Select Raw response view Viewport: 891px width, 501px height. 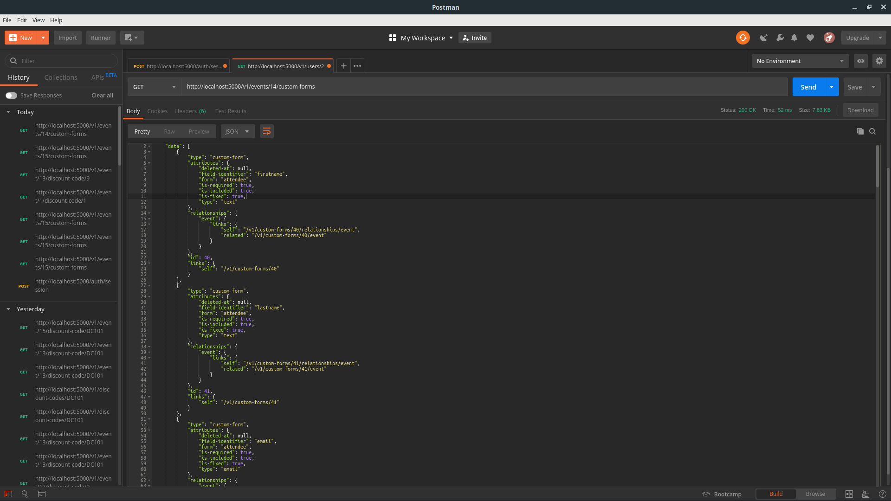pyautogui.click(x=169, y=131)
